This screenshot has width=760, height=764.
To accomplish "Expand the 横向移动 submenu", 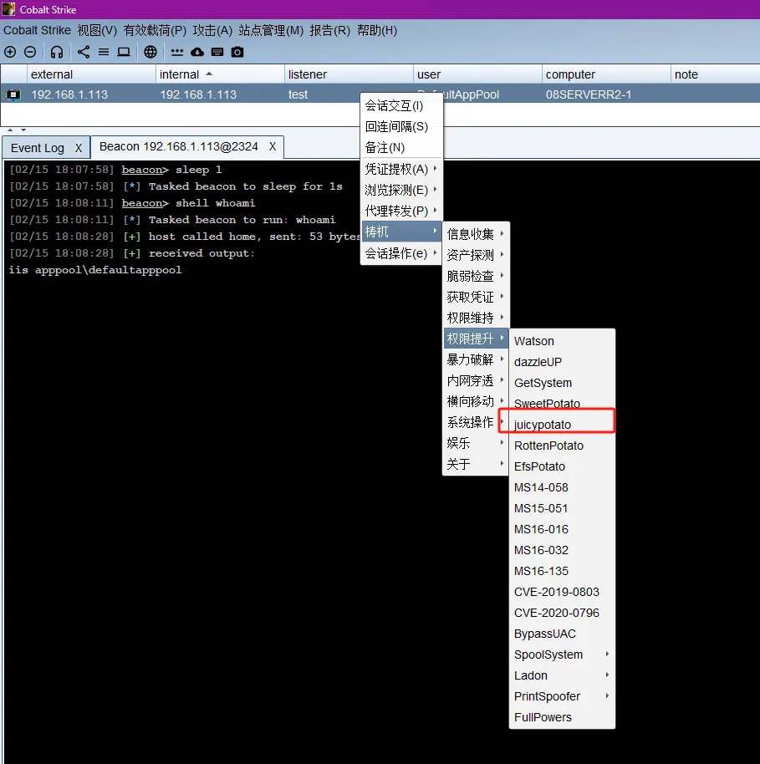I will pos(476,401).
